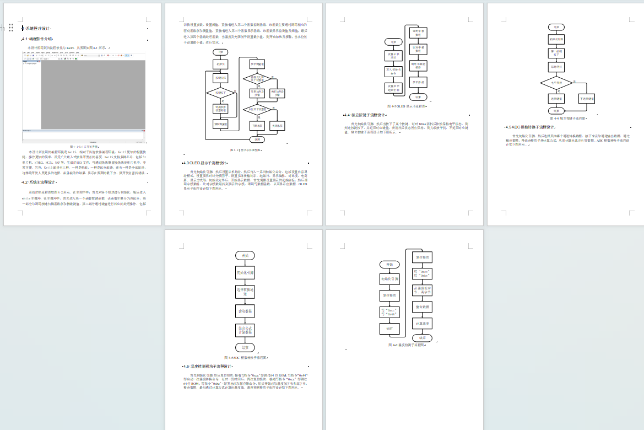Click body paragraph under the 4.3 OLED heading
This screenshot has height=430, width=644.
coord(245,180)
